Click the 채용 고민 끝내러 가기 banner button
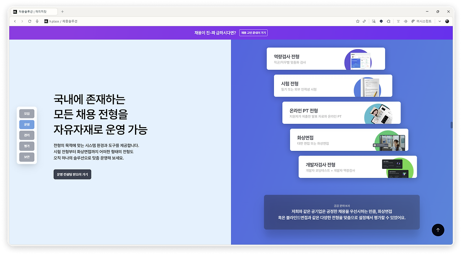This screenshot has width=462, height=255. click(254, 33)
